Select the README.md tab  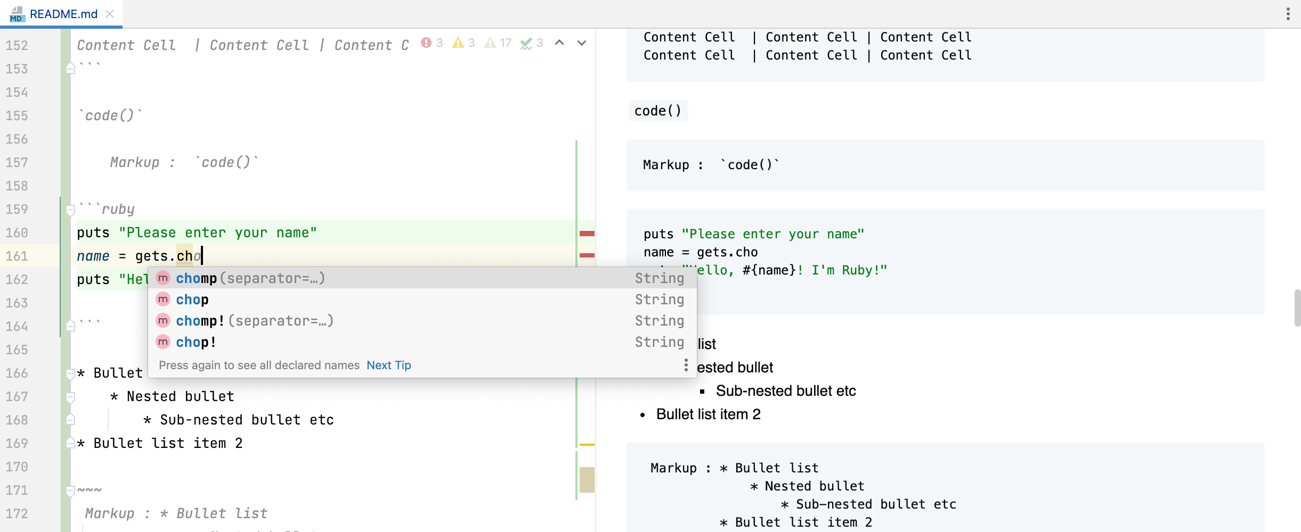click(x=63, y=14)
